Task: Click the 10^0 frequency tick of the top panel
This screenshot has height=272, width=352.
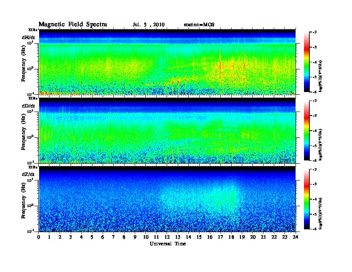Action: (30, 69)
